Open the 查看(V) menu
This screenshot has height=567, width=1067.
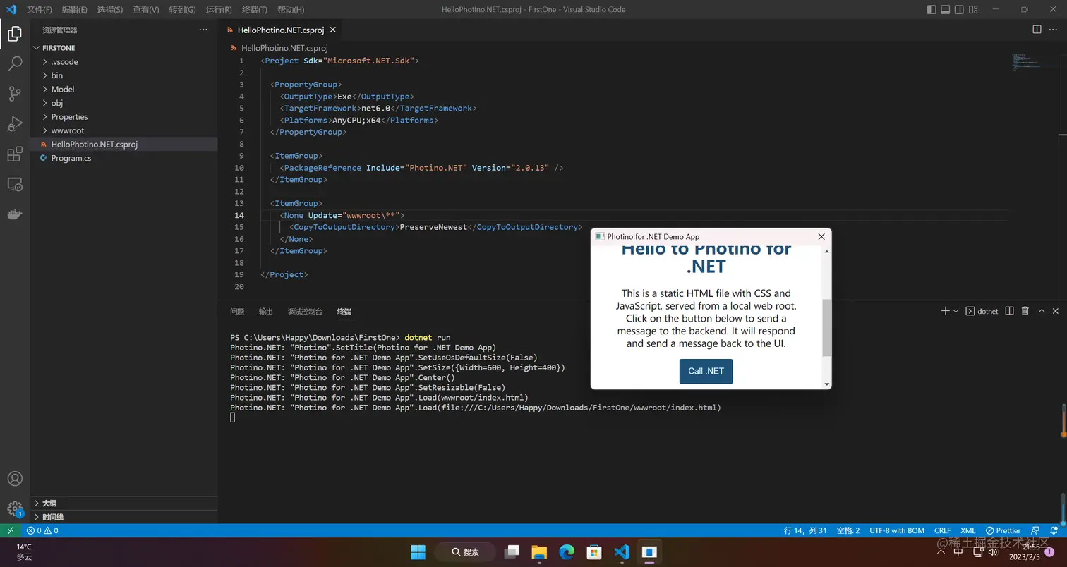click(x=145, y=10)
